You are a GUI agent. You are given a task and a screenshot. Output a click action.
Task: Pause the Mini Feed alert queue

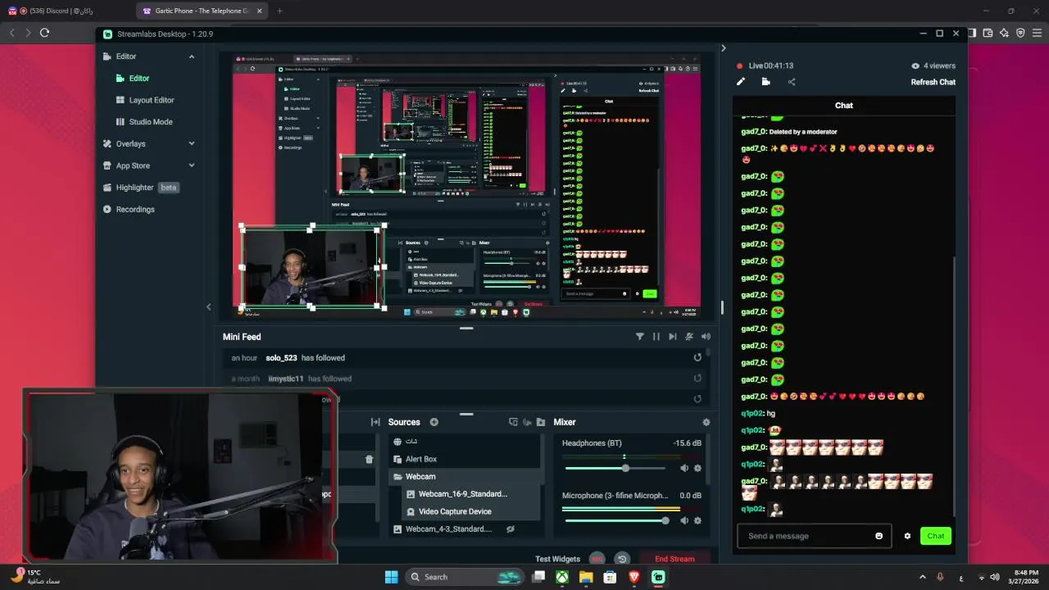click(x=656, y=337)
